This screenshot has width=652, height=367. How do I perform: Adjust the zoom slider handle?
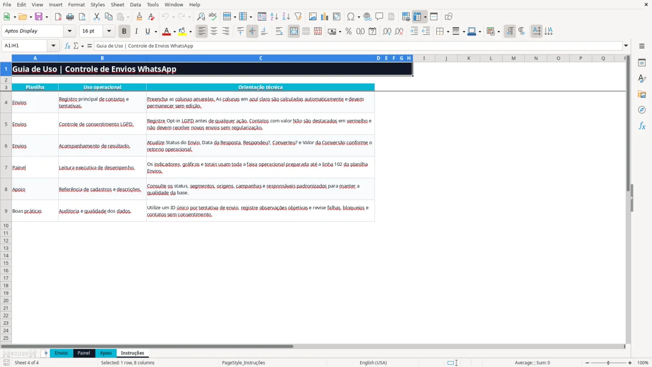[609, 363]
